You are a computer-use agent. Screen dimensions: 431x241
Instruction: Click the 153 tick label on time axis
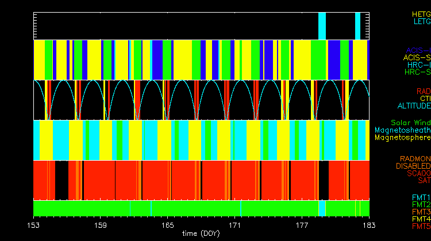[x=34, y=226]
